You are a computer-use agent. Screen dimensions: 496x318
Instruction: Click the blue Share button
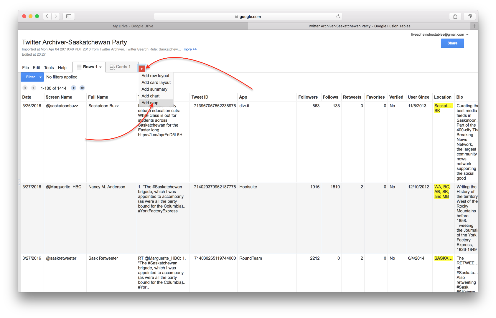click(452, 43)
